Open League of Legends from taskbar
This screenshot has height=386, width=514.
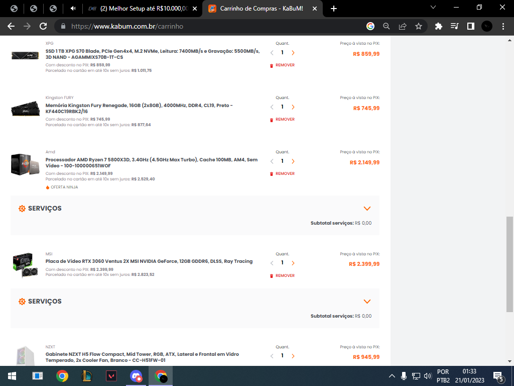pos(86,376)
